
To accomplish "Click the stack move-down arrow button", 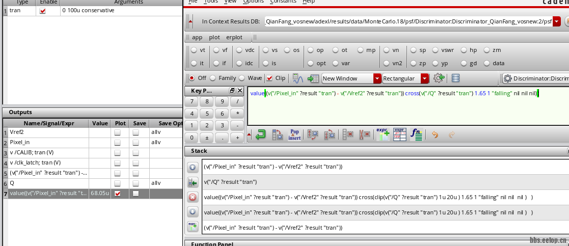I will (193, 212).
